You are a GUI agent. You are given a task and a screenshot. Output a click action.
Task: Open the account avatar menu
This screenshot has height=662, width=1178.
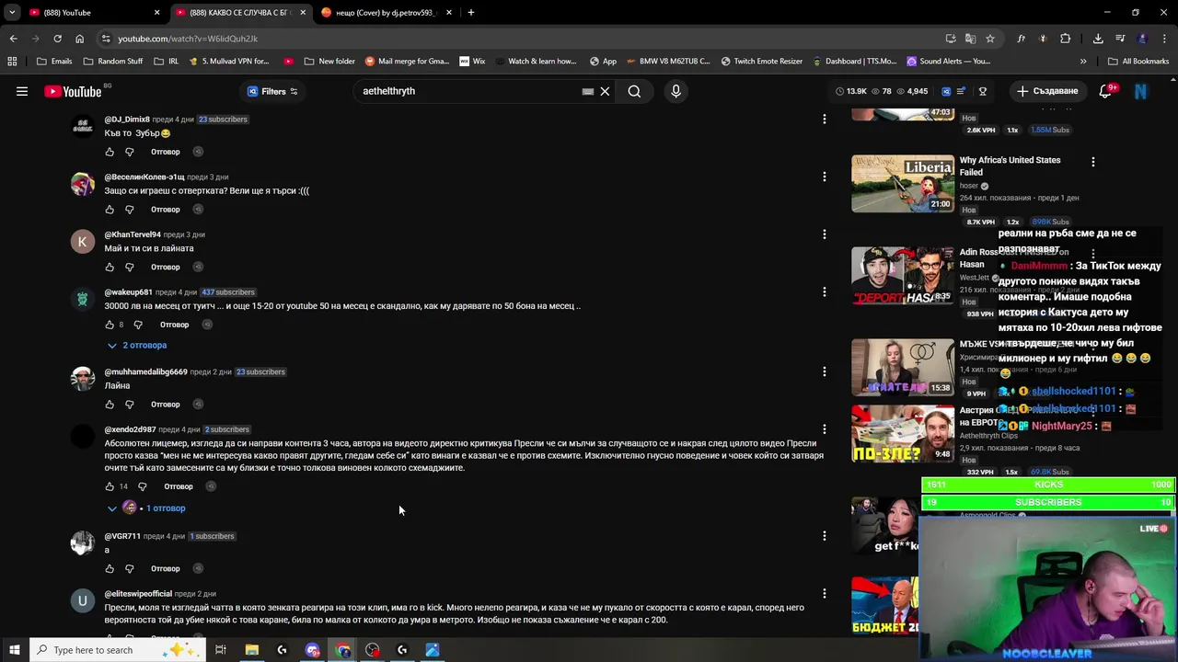[1141, 91]
